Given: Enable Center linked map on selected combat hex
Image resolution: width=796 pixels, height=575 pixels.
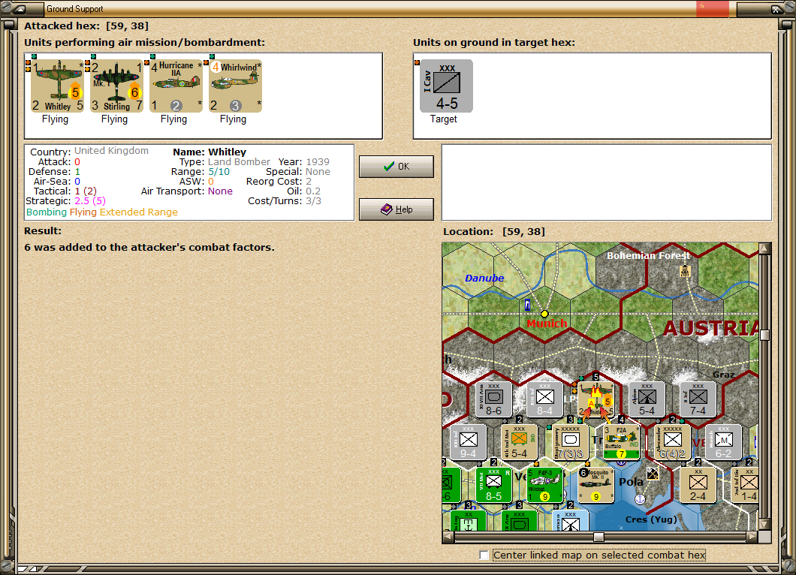Looking at the screenshot, I should pyautogui.click(x=484, y=555).
